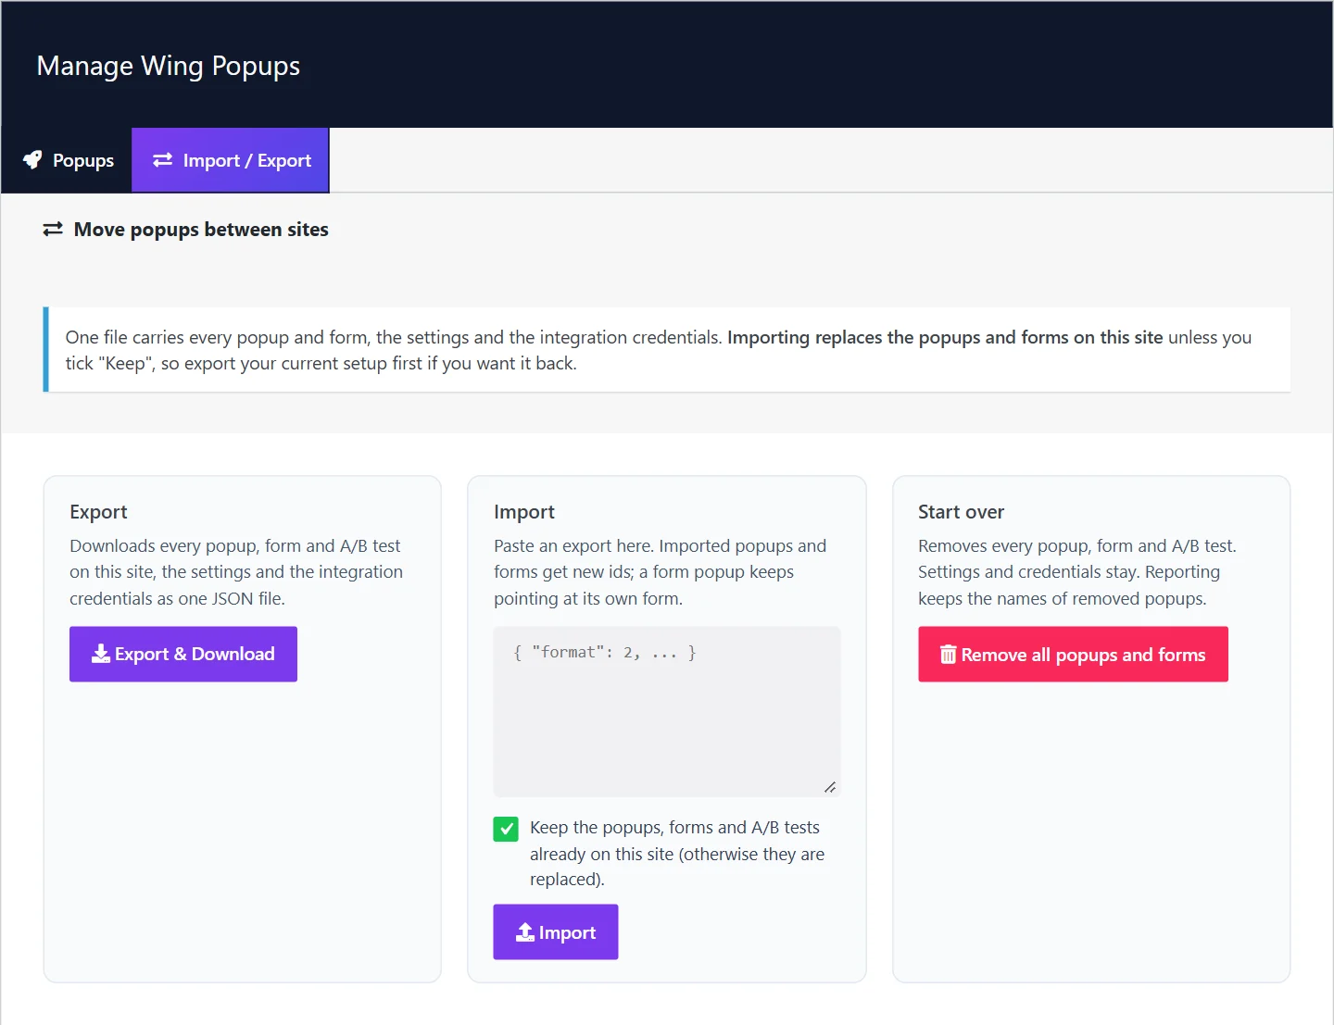Open the Import / Export tab
Viewport: 1334px width, 1025px height.
pyautogui.click(x=231, y=160)
